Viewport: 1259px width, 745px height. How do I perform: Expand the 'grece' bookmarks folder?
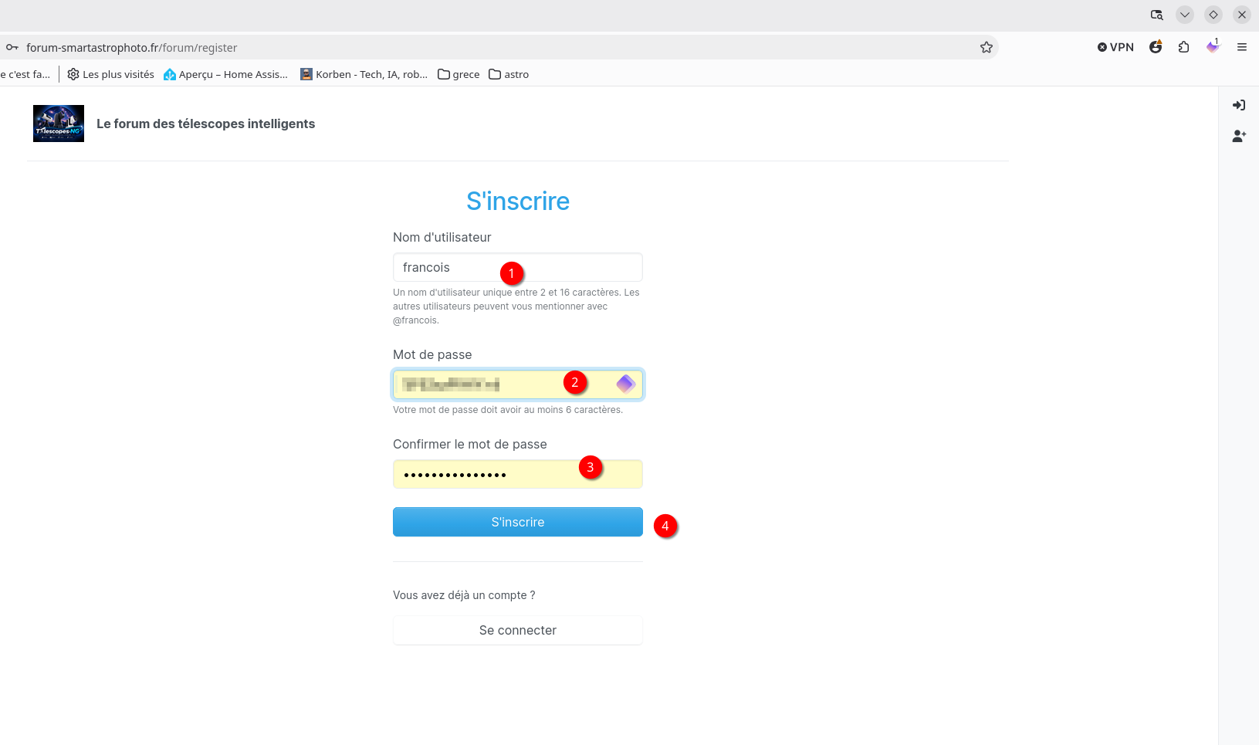tap(459, 74)
